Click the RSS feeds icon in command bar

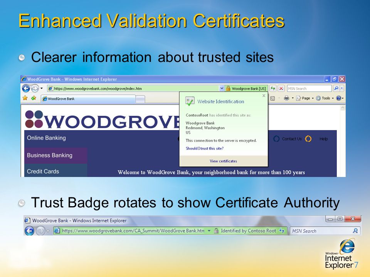click(x=272, y=98)
